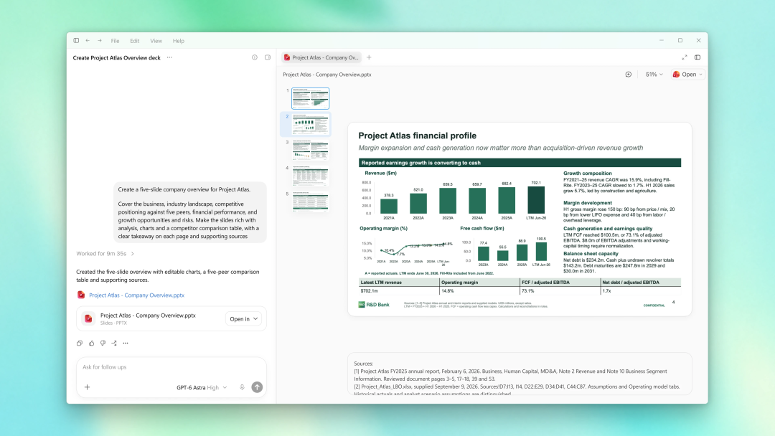Viewport: 775px width, 436px height.
Task: Go forward with the right arrow
Action: pyautogui.click(x=99, y=40)
